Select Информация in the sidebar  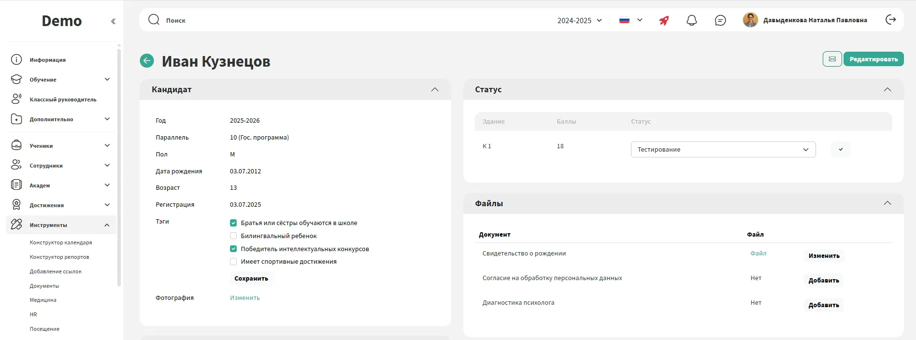tap(47, 60)
